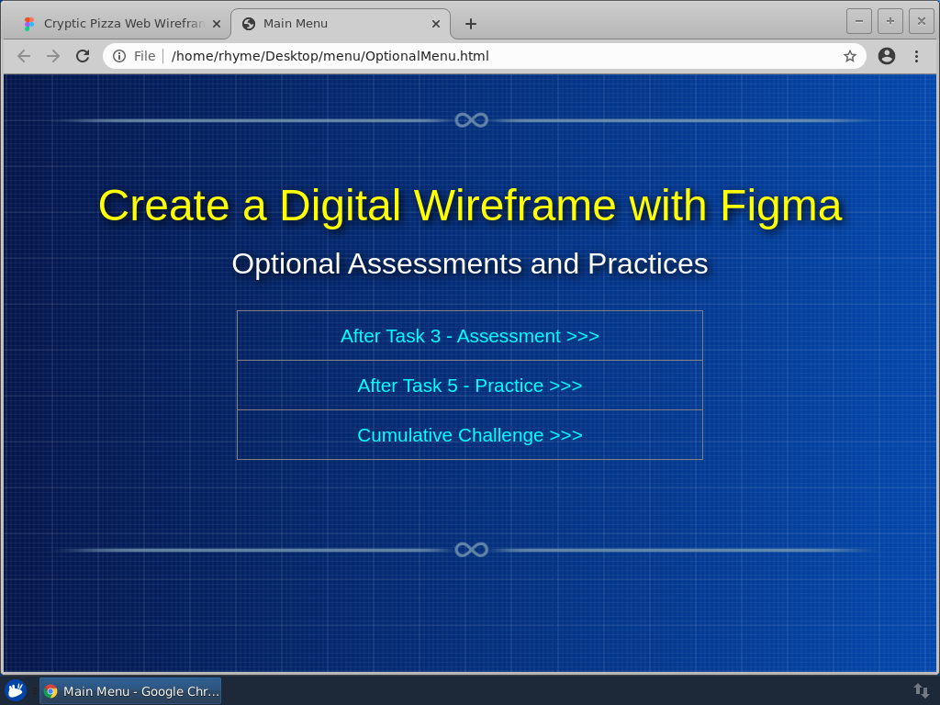940x705 pixels.
Task: Close the Main Menu tab
Action: (436, 24)
